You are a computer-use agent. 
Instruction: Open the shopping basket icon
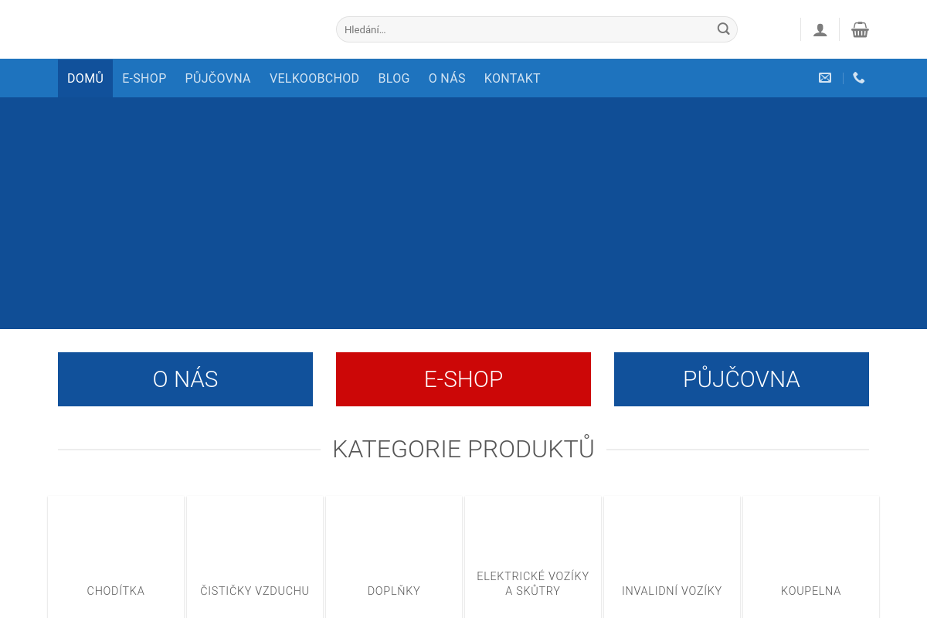tap(860, 30)
